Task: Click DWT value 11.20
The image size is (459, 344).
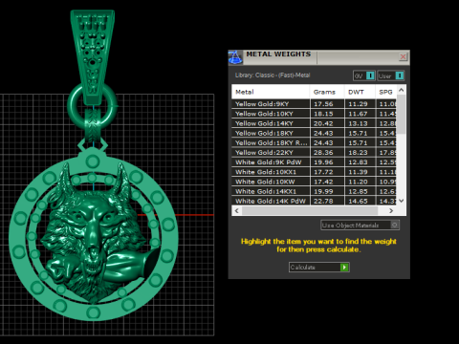Action: click(x=358, y=182)
